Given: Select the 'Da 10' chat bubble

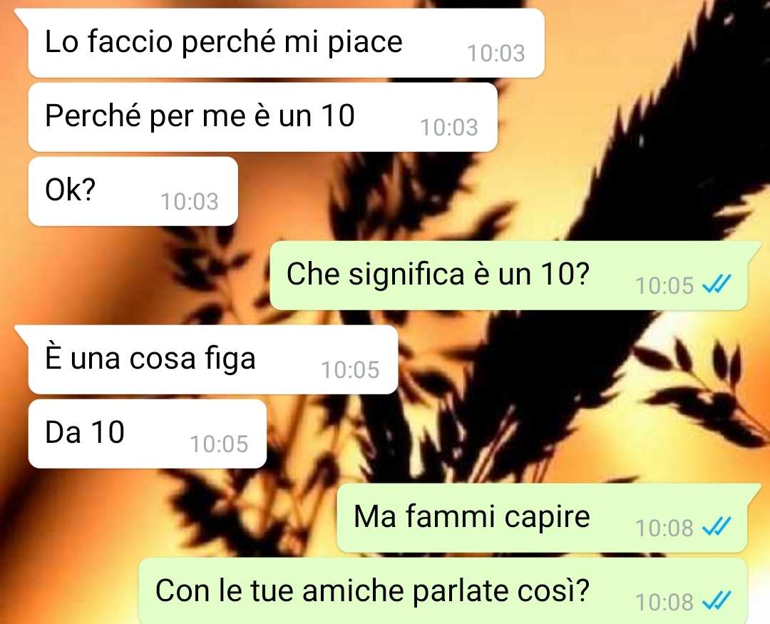Looking at the screenshot, I should (148, 434).
